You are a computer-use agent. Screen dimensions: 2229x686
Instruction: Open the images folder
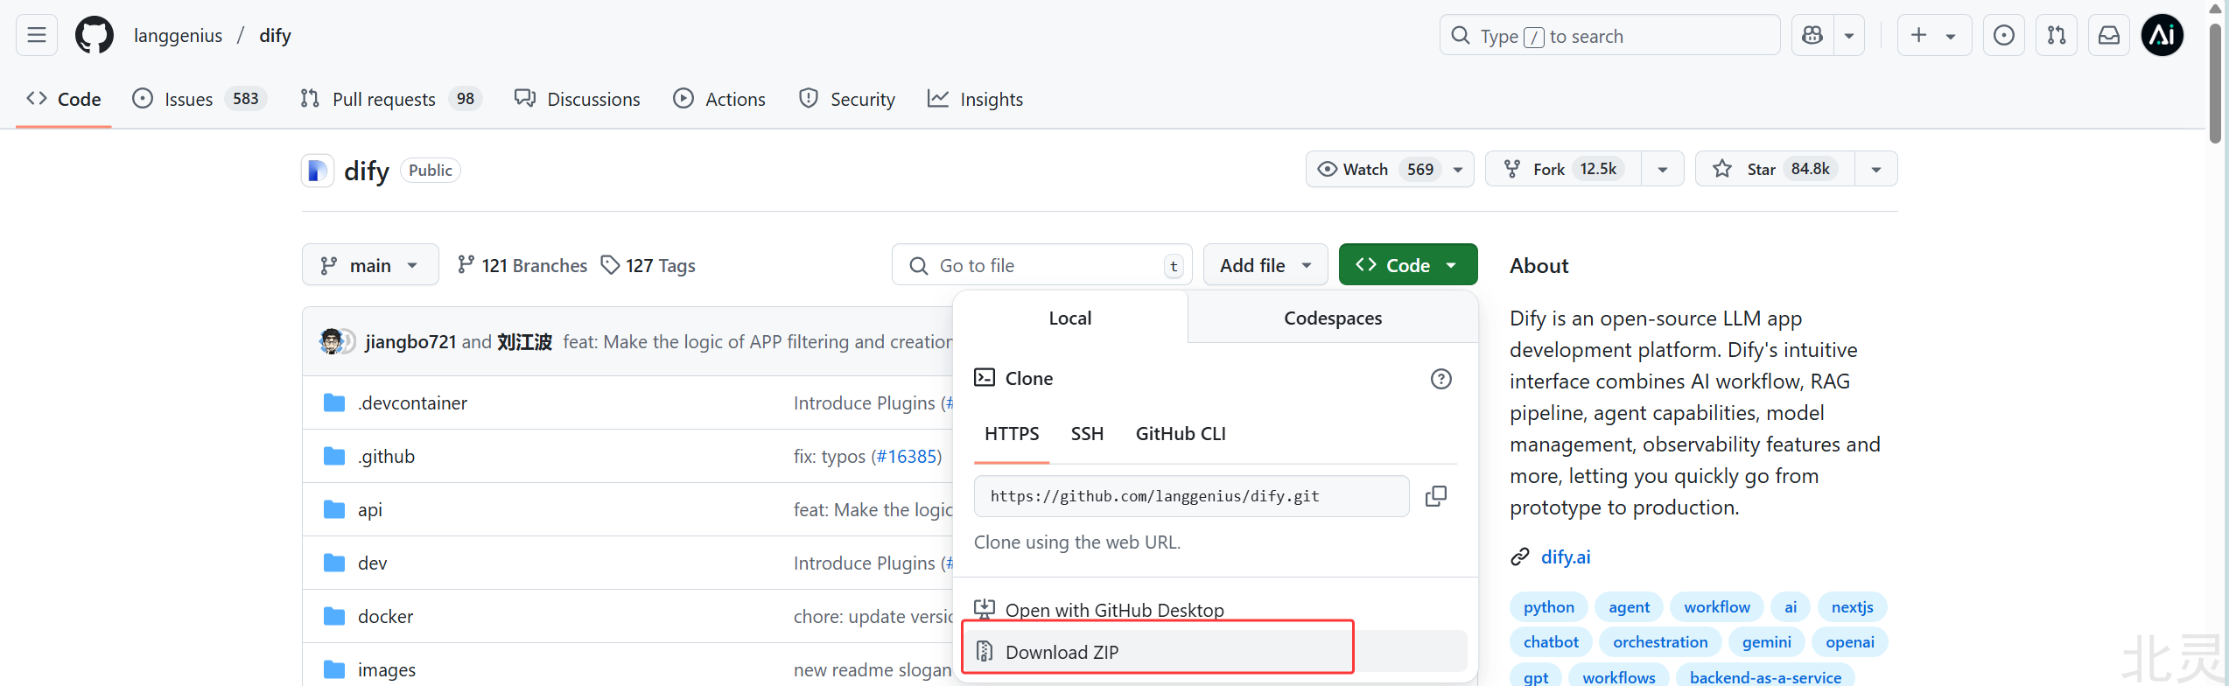386,670
